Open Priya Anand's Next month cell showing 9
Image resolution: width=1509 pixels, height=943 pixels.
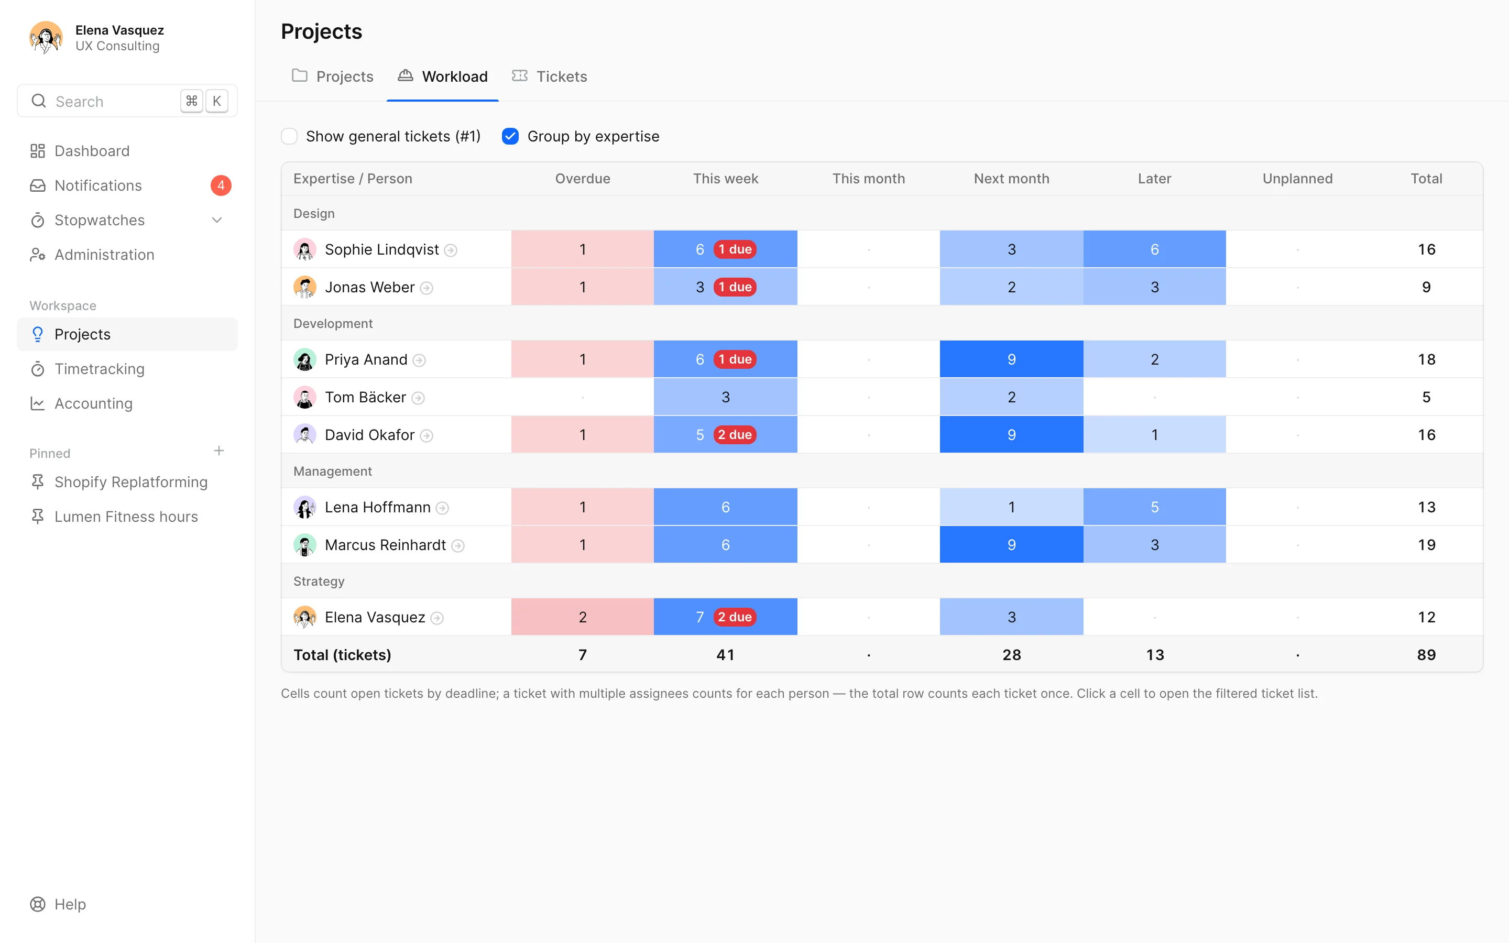pos(1011,359)
